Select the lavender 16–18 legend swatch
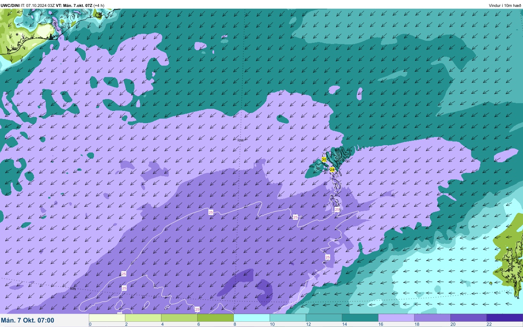Image resolution: width=523 pixels, height=327 pixels. (x=396, y=318)
